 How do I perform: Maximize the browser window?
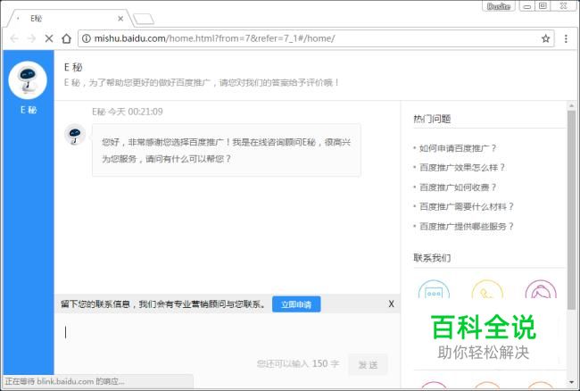[543, 6]
